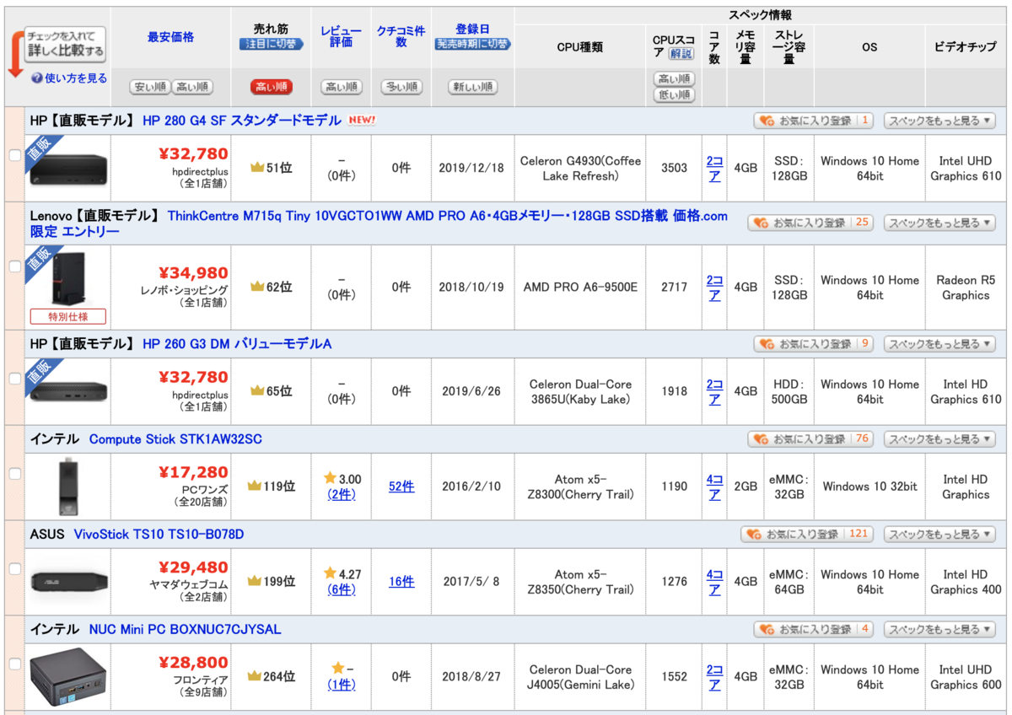Image resolution: width=1012 pixels, height=715 pixels.
Task: Sort CPU score by 高い順
Action: click(674, 79)
